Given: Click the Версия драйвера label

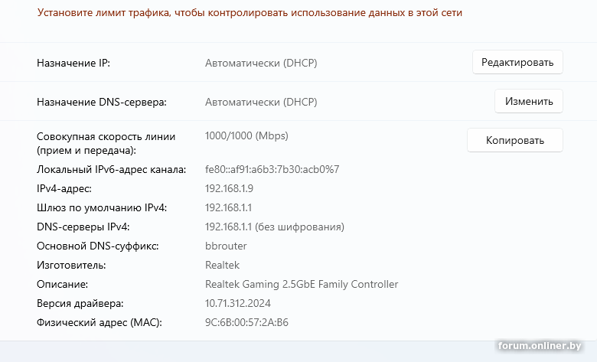Looking at the screenshot, I should pos(80,303).
